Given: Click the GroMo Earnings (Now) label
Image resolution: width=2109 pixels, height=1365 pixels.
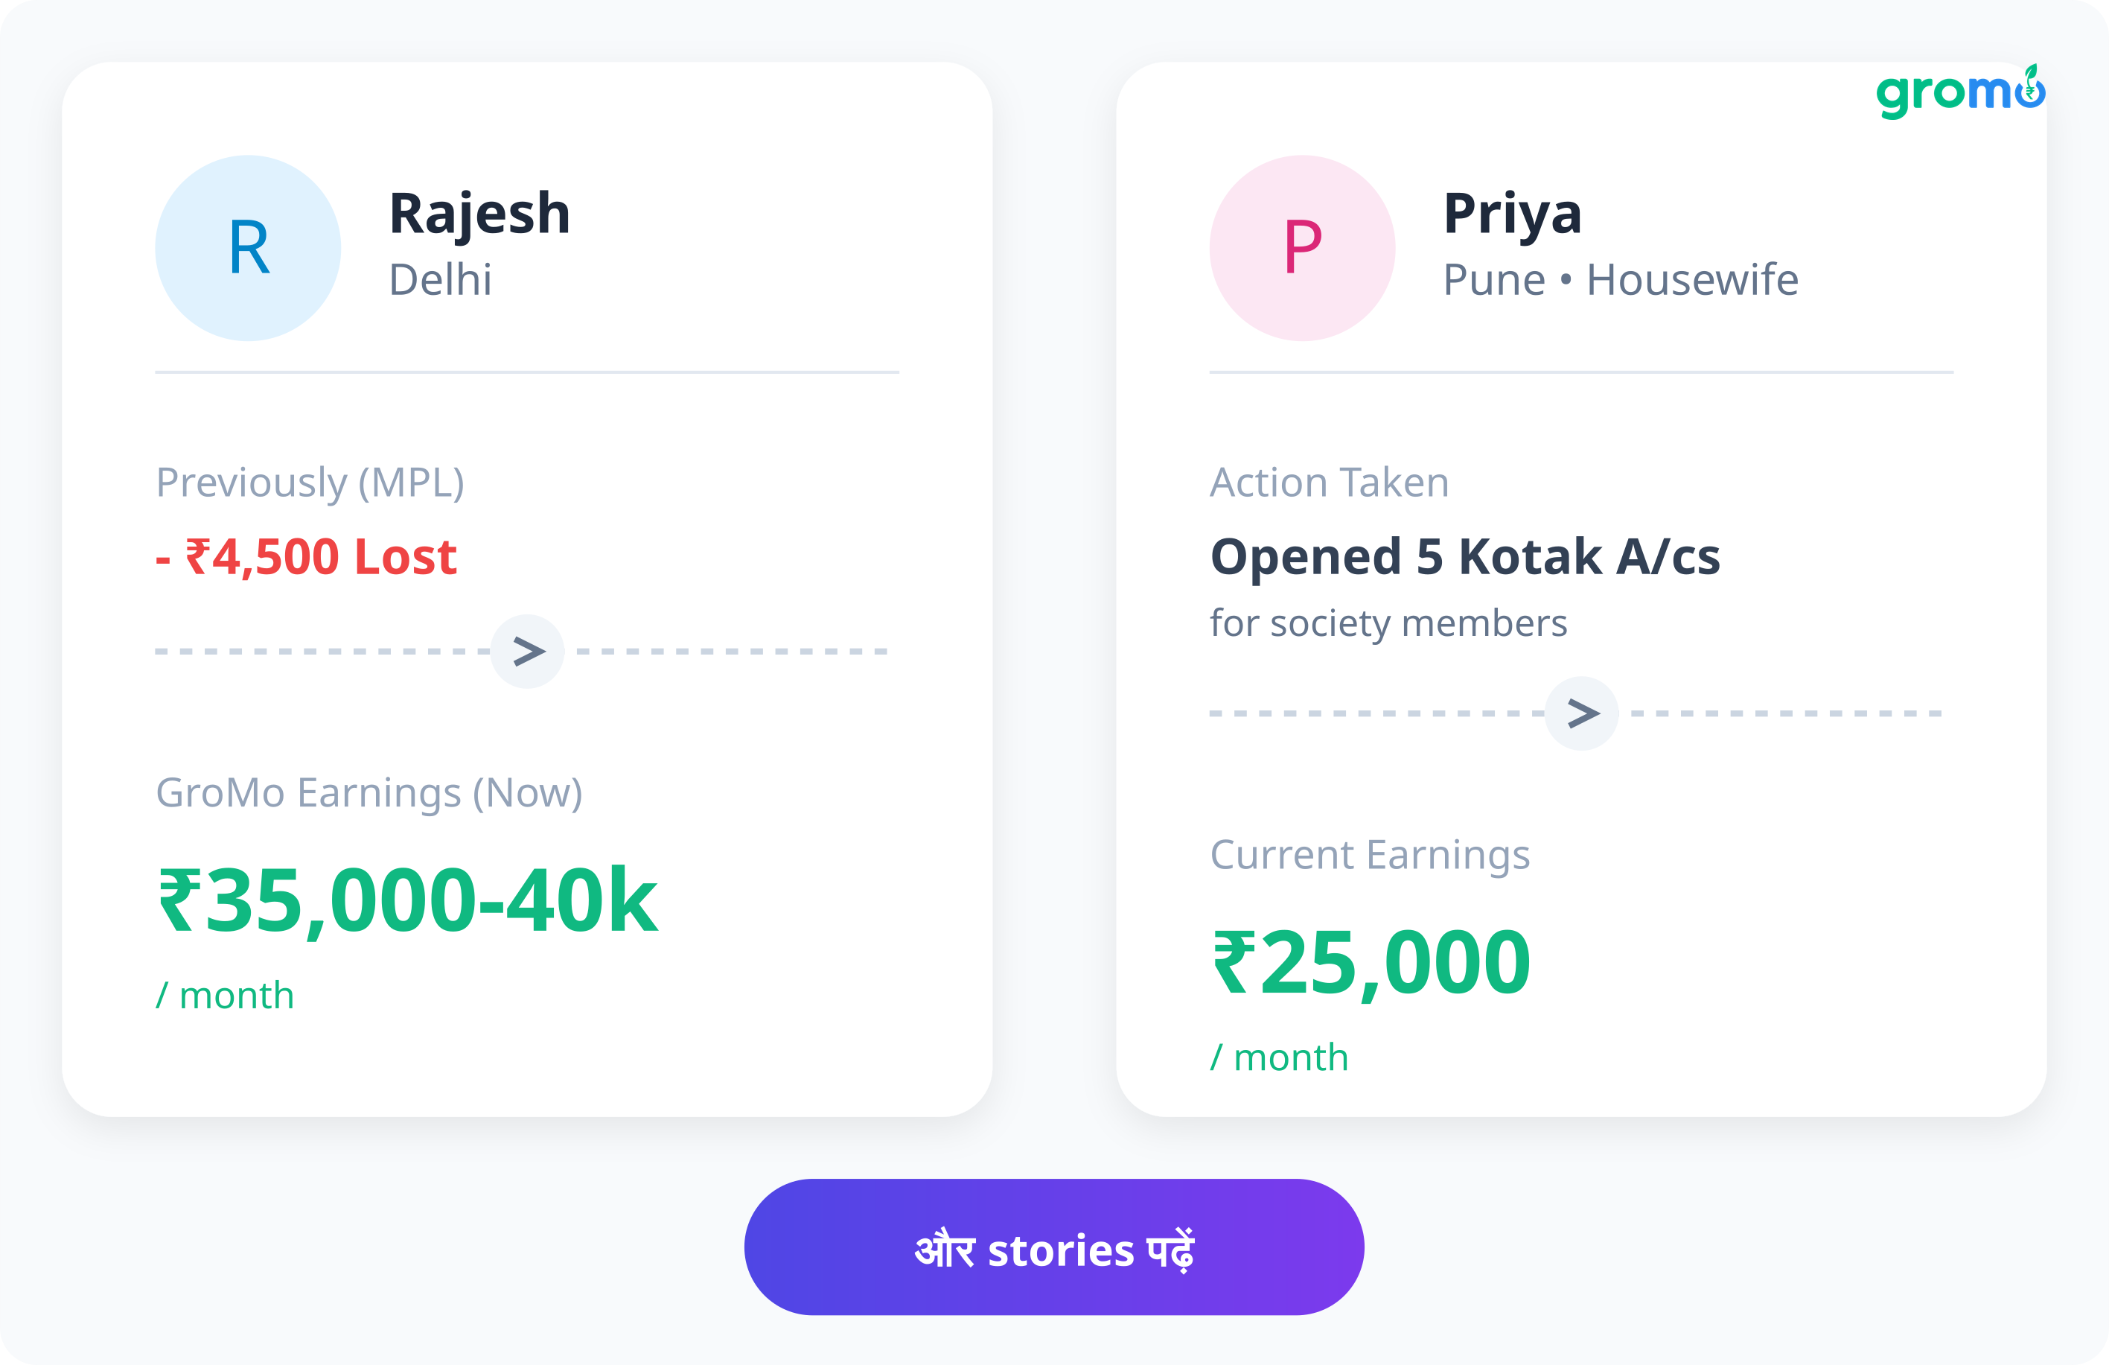Looking at the screenshot, I should click(x=368, y=792).
